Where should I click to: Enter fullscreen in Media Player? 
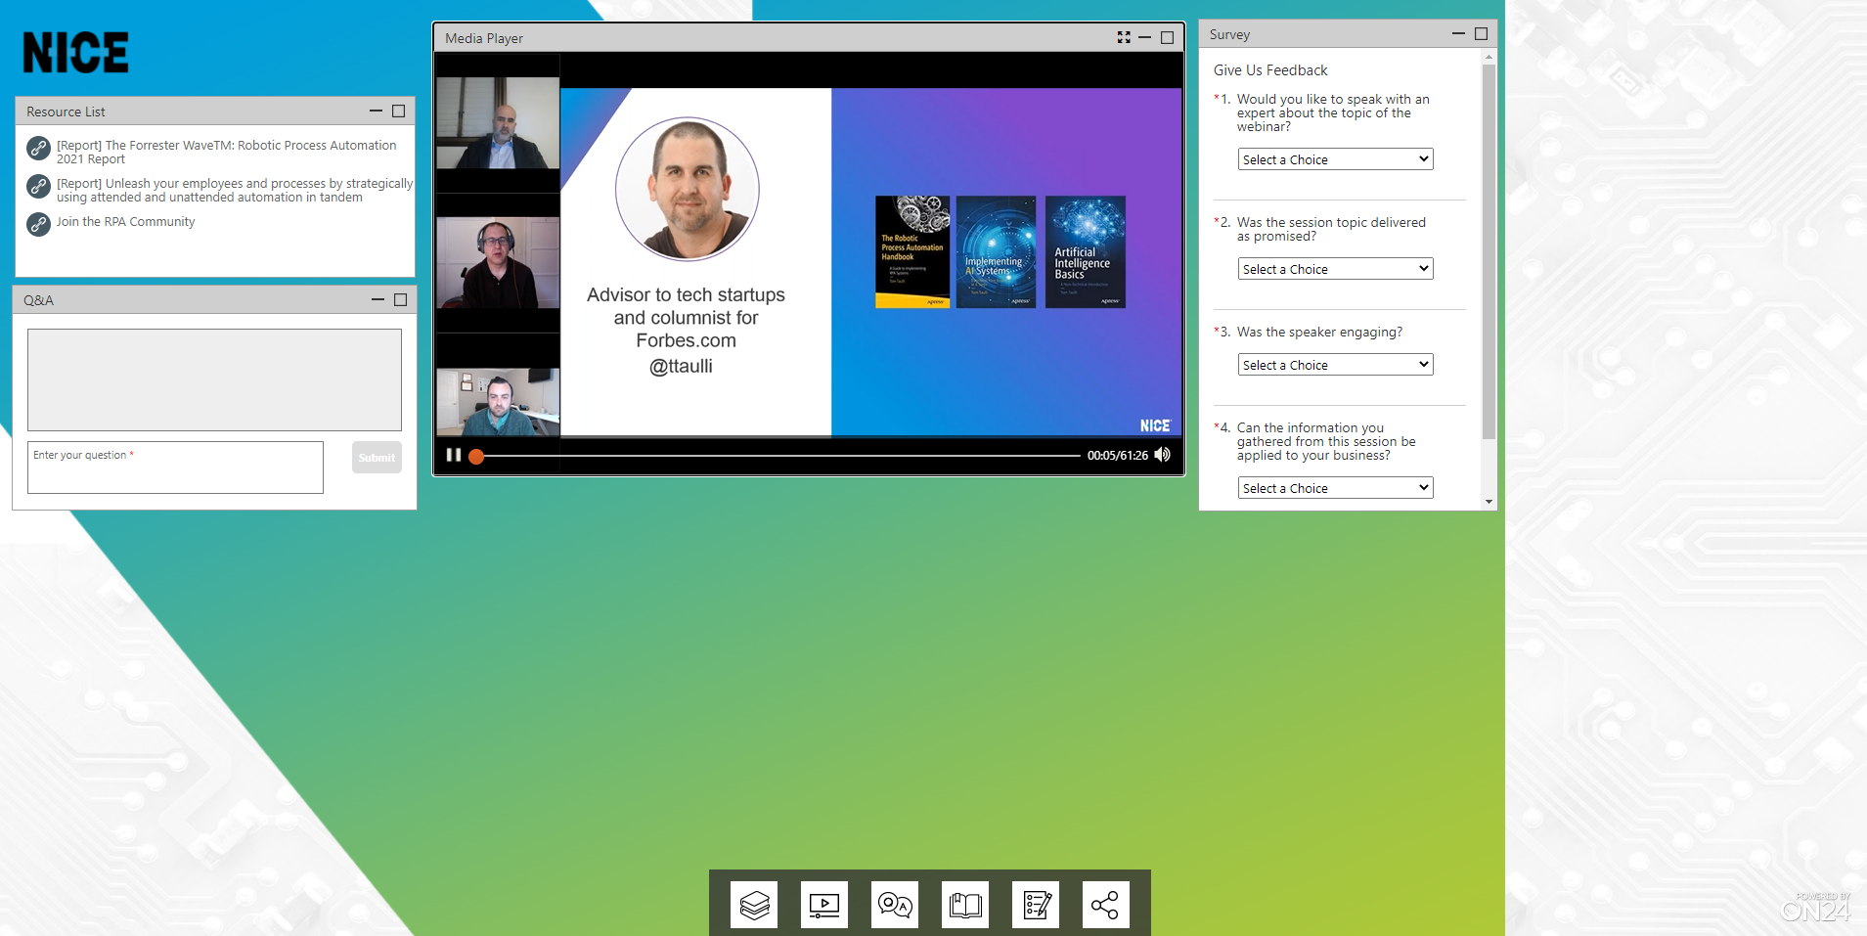(x=1124, y=37)
